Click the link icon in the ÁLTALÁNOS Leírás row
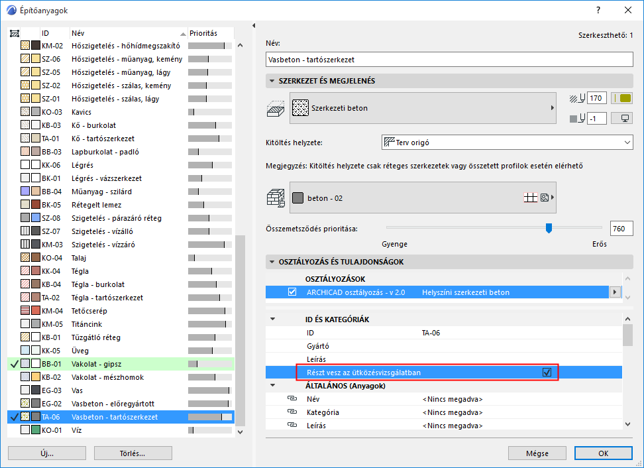Screen dimensions: 644x468 pyautogui.click(x=292, y=425)
